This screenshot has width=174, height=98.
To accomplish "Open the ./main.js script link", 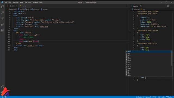I will 31,45.
